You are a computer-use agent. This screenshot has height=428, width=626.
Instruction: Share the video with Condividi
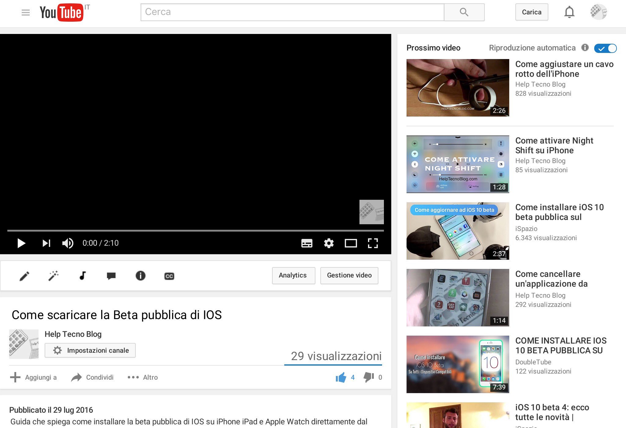[92, 377]
